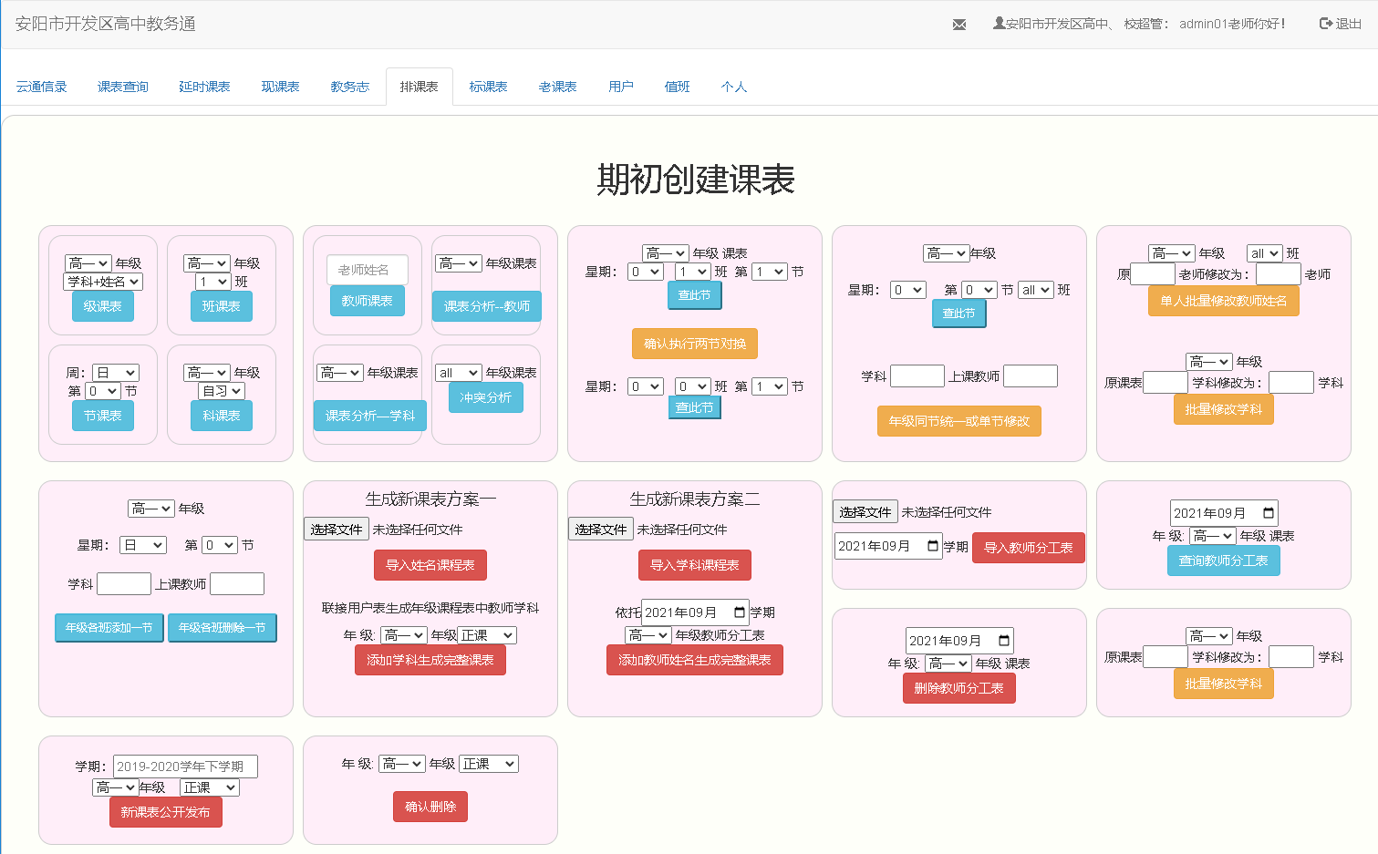Image resolution: width=1378 pixels, height=854 pixels.
Task: Switch to 现课表 tab
Action: pos(280,87)
